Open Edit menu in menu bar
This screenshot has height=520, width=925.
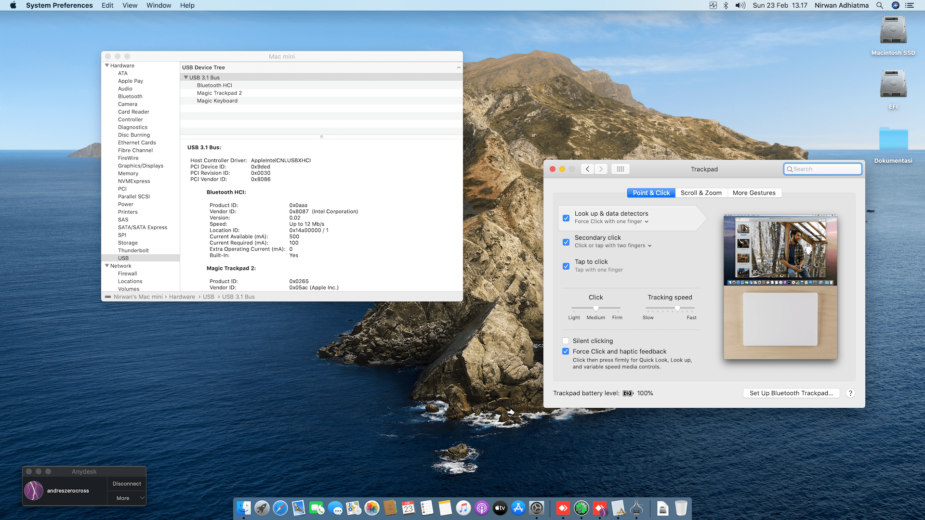coord(107,5)
